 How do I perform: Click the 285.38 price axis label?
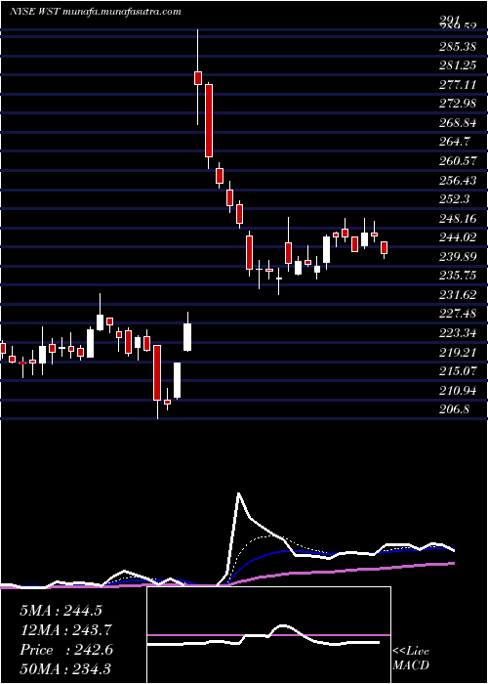[459, 46]
